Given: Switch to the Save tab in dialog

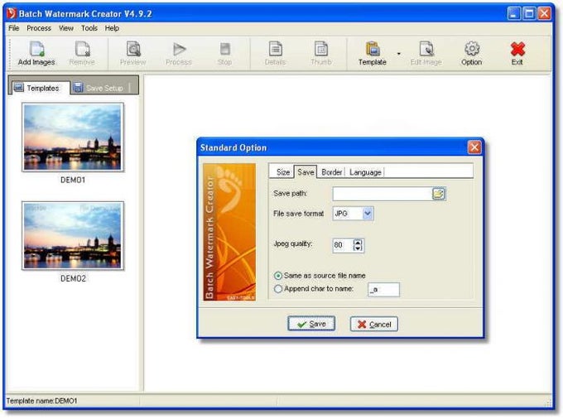Looking at the screenshot, I should tap(306, 172).
